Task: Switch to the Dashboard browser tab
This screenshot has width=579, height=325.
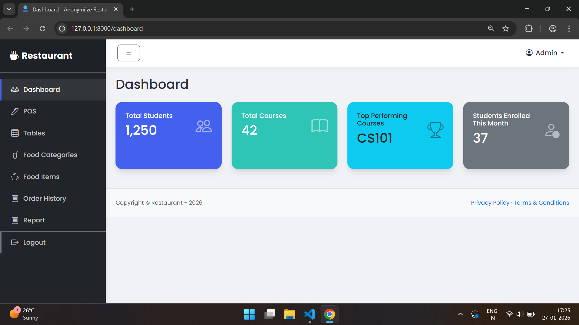Action: [70, 10]
